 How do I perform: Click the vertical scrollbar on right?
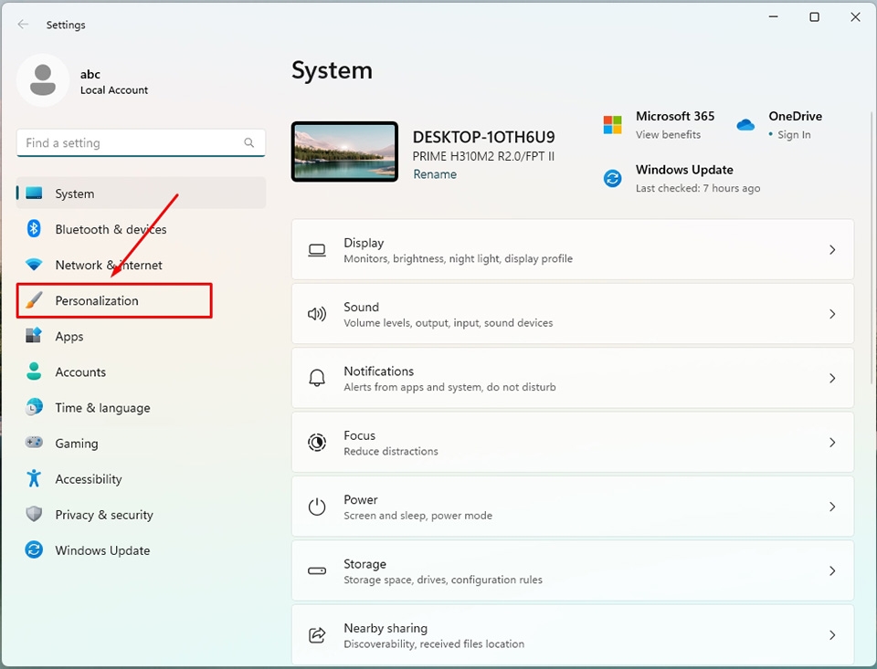[x=872, y=247]
